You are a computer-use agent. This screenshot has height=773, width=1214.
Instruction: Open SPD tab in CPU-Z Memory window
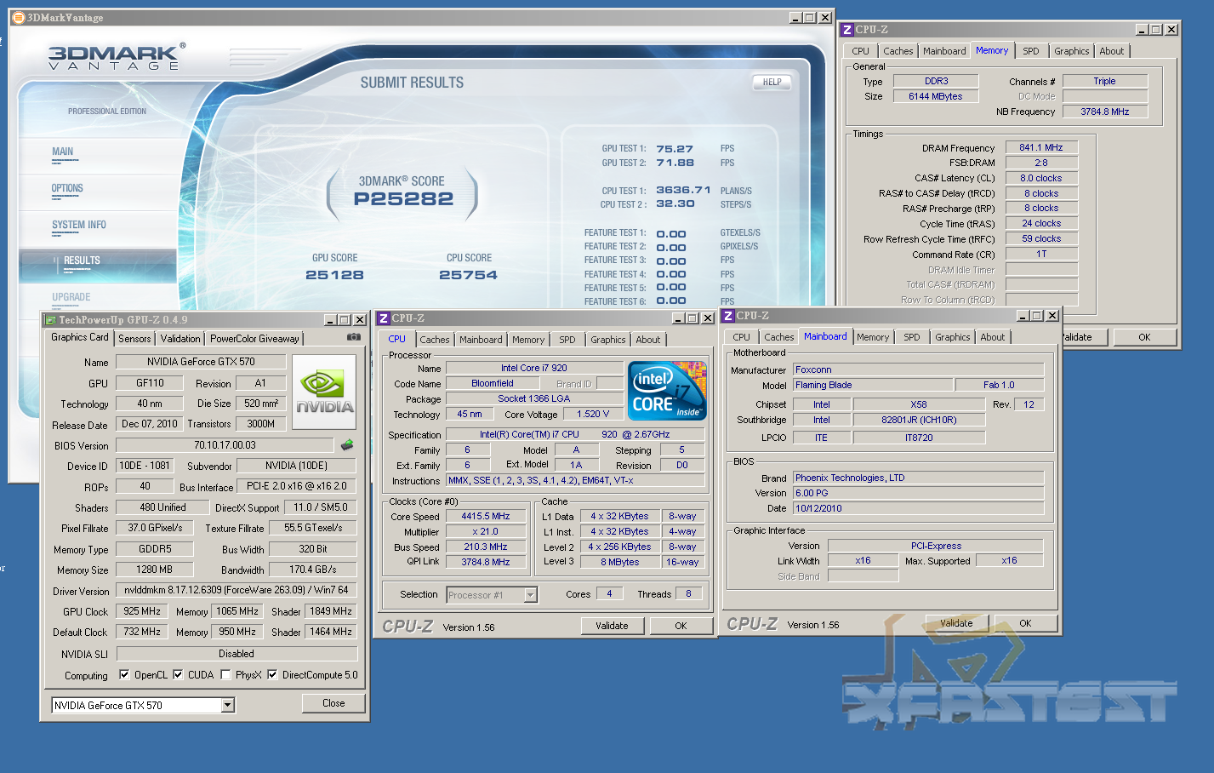click(1031, 51)
